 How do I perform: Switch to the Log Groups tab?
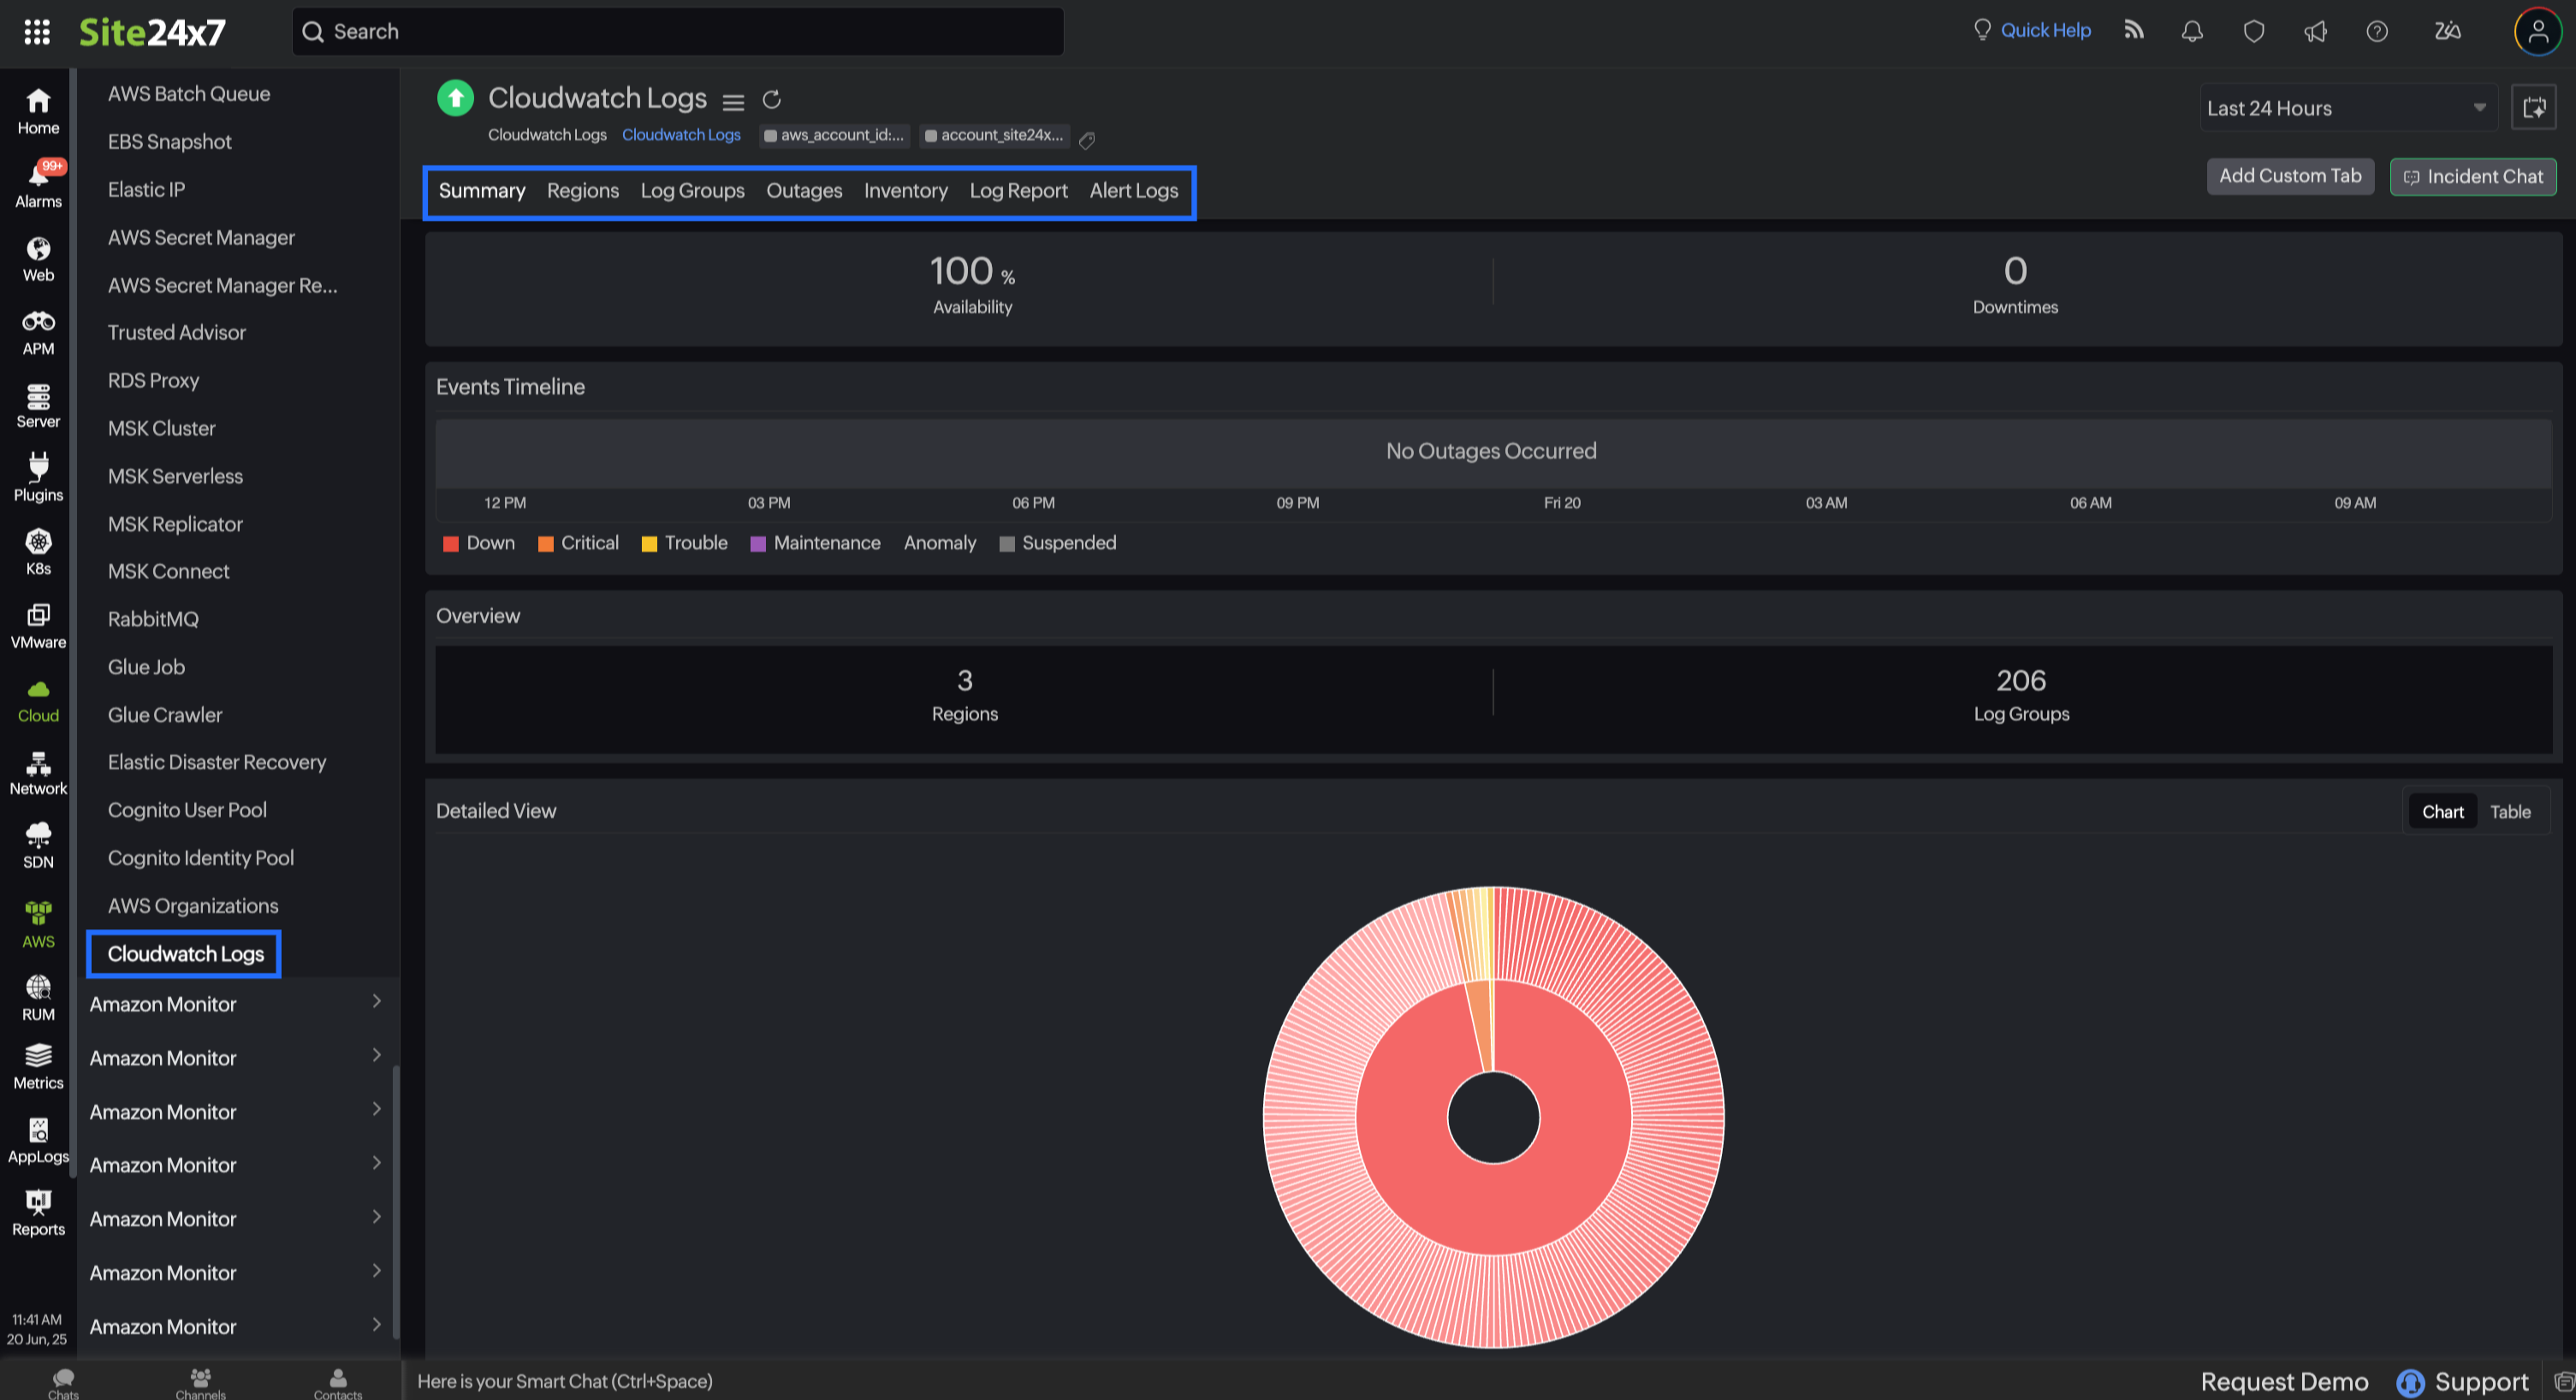click(x=692, y=190)
